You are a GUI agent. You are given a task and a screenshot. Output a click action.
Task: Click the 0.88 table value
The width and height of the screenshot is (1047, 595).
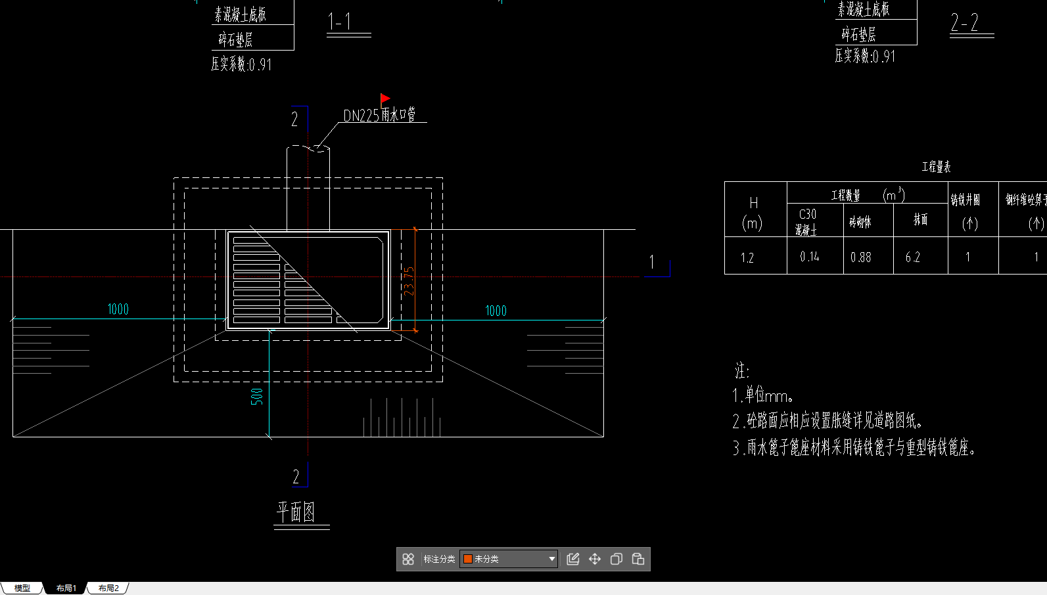tap(860, 257)
